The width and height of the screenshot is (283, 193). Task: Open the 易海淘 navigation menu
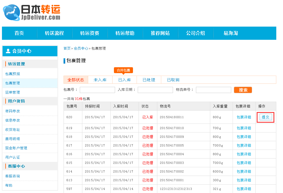[x=231, y=33]
